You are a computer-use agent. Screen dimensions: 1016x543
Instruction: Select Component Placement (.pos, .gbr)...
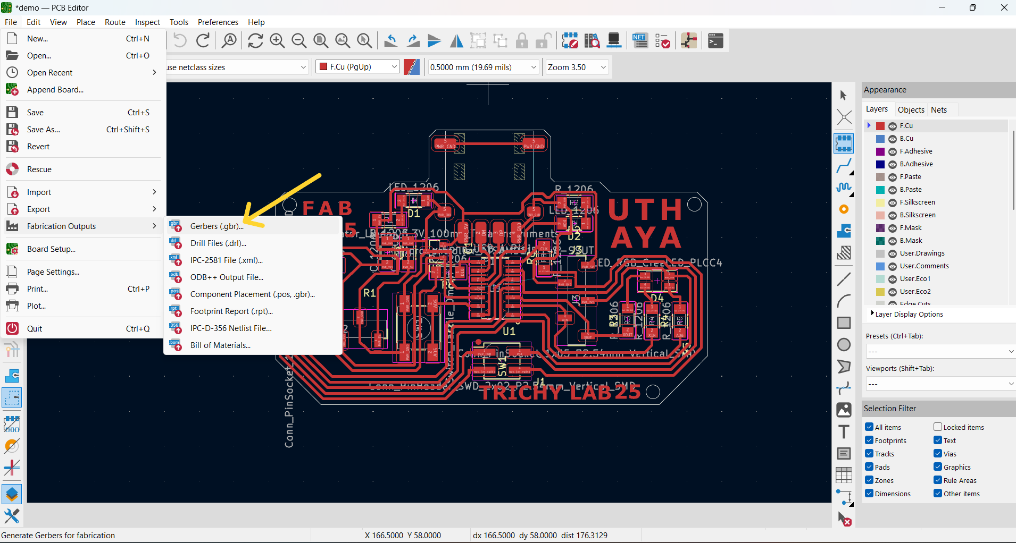click(x=253, y=294)
